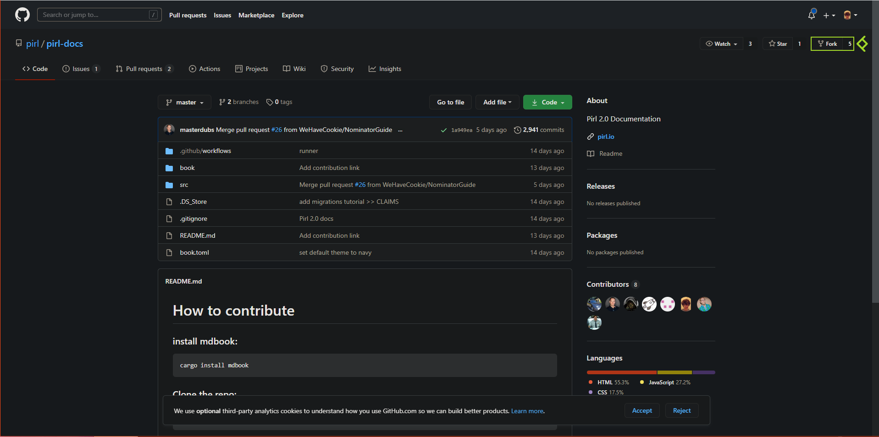Click the green commit status checkmark

click(443, 130)
